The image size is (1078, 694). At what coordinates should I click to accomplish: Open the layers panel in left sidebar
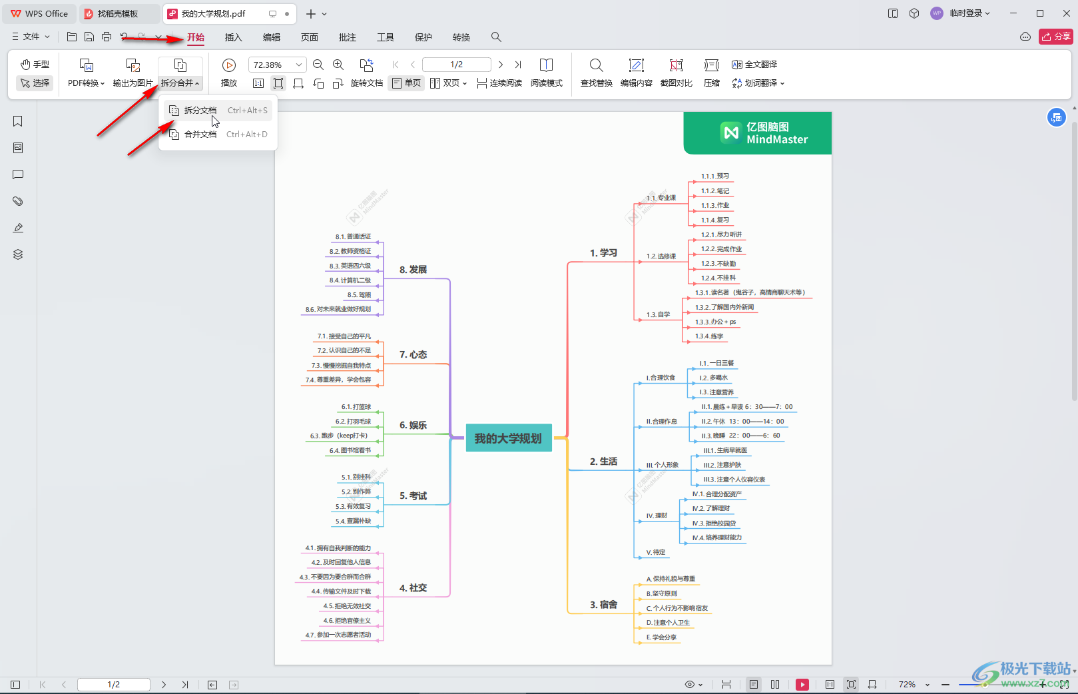point(18,254)
